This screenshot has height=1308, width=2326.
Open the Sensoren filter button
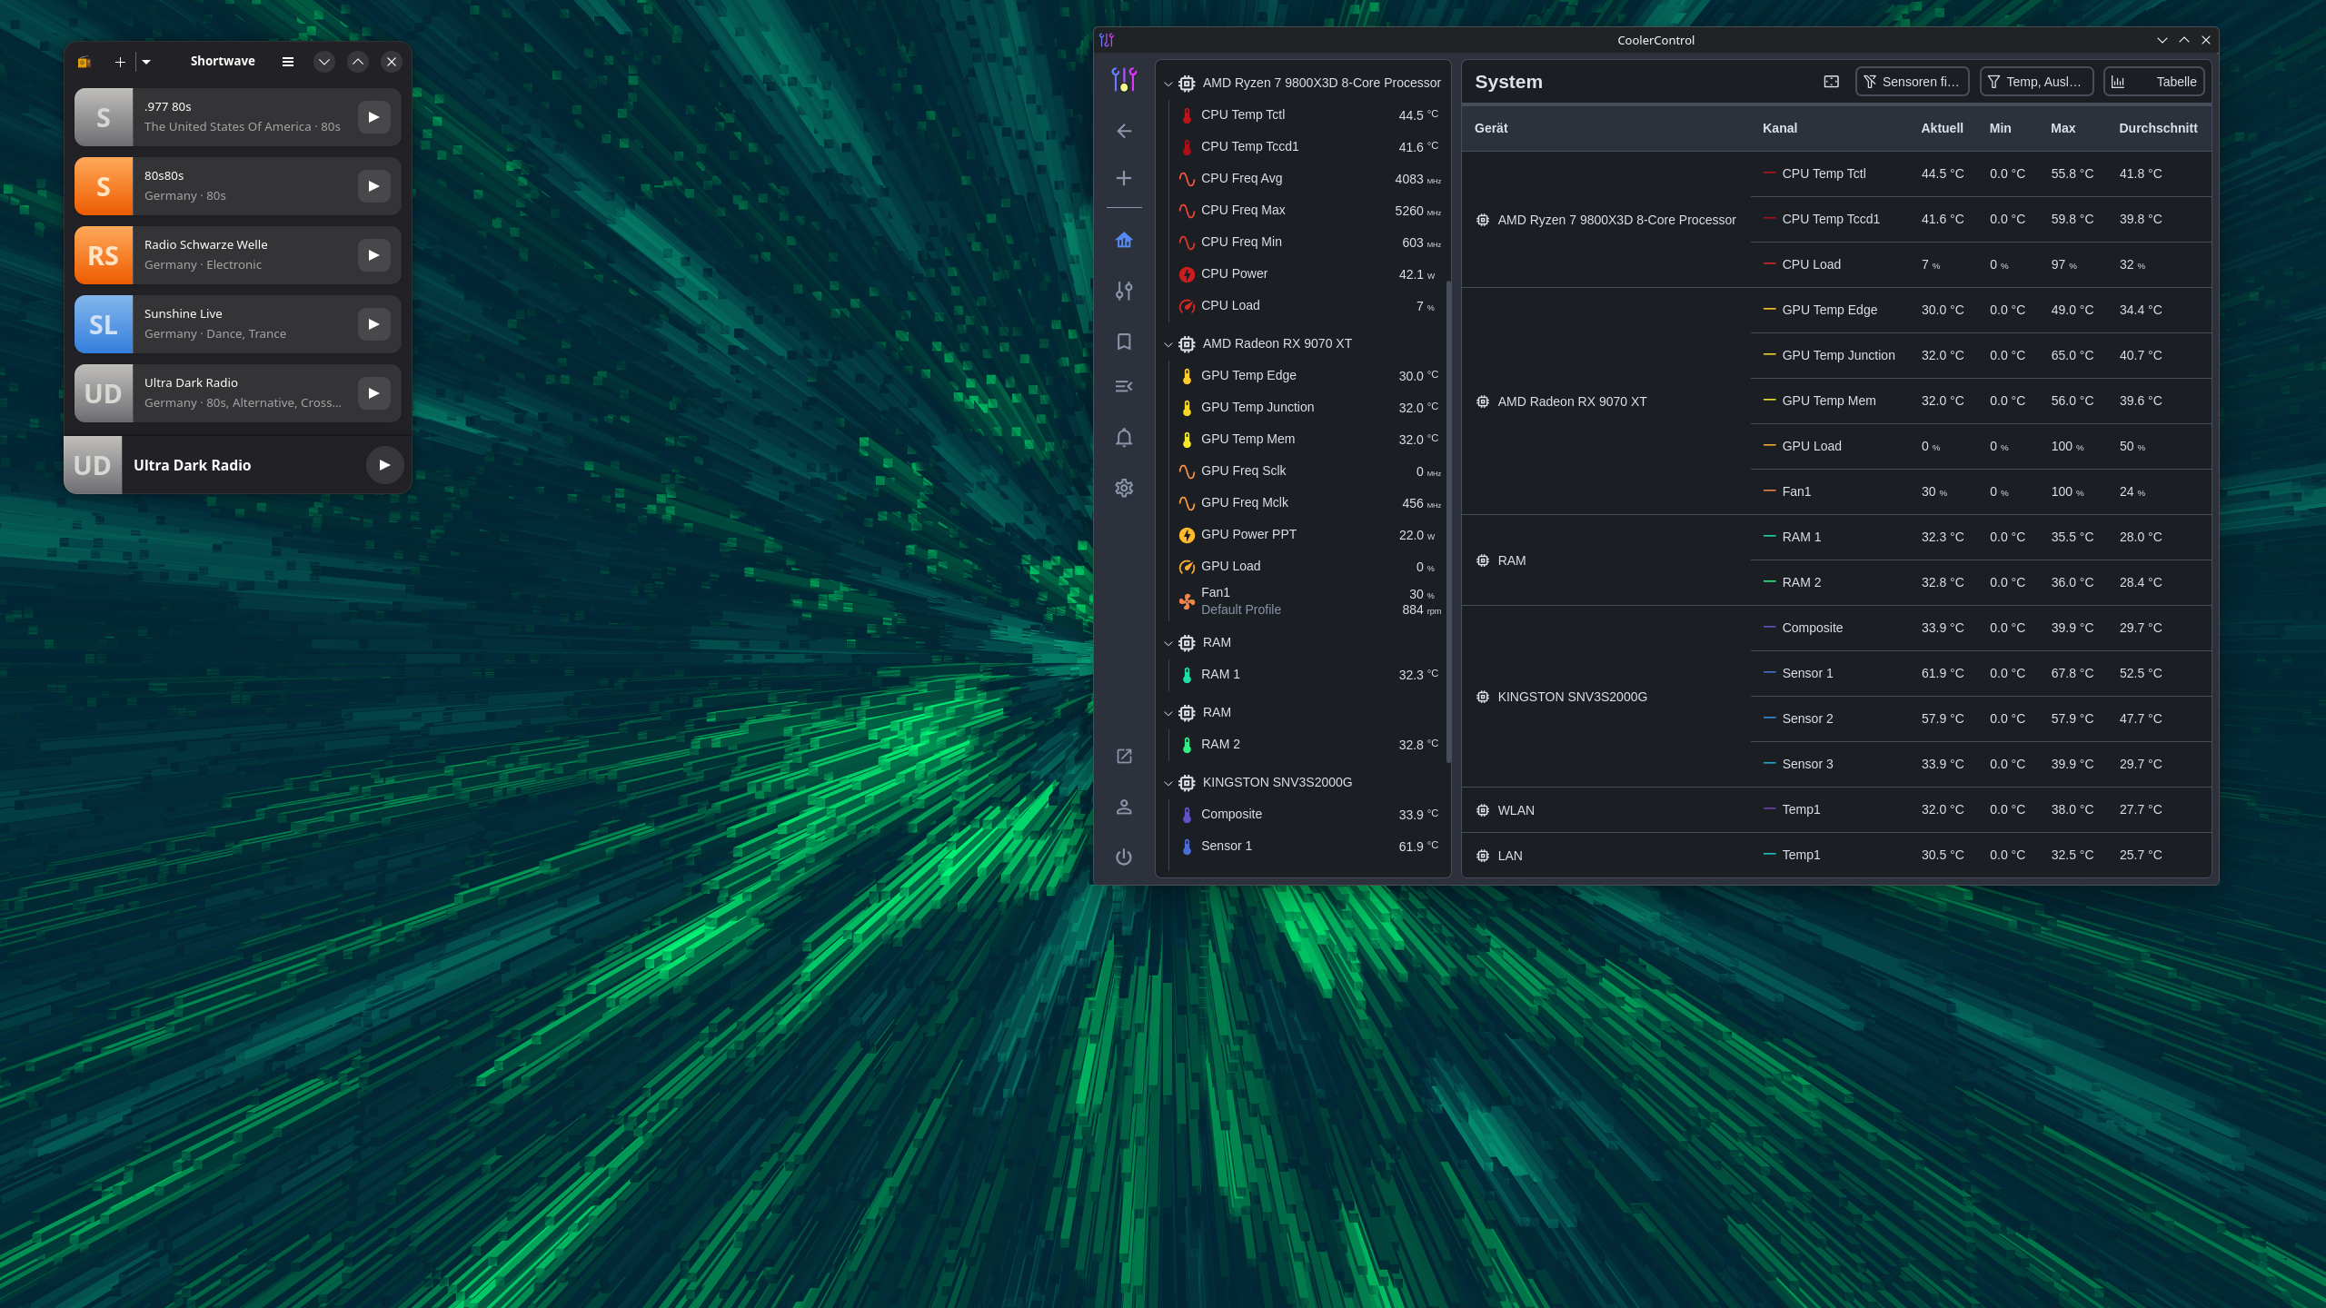coord(1912,82)
